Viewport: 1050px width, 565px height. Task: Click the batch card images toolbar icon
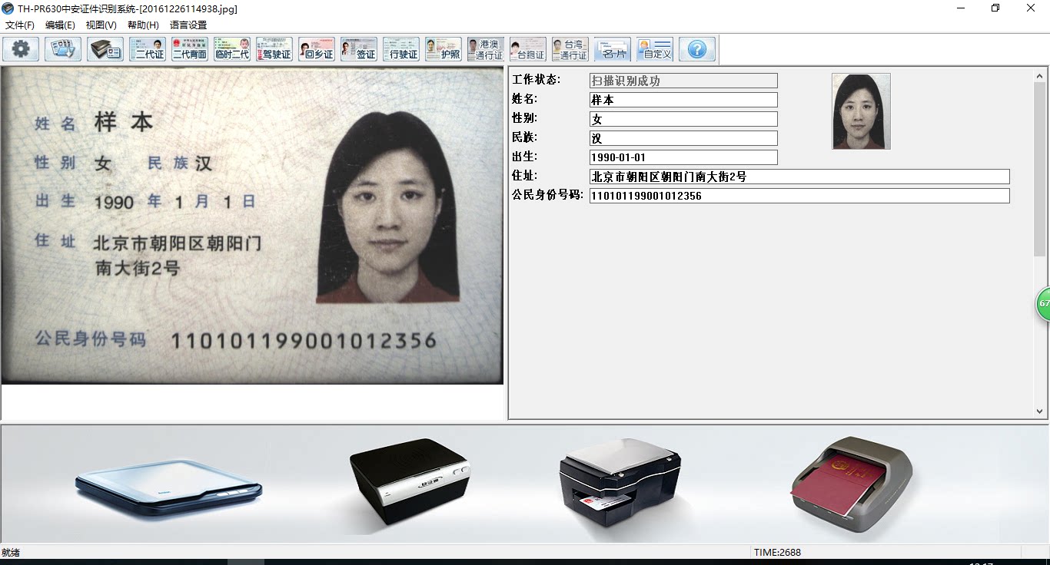click(x=63, y=49)
